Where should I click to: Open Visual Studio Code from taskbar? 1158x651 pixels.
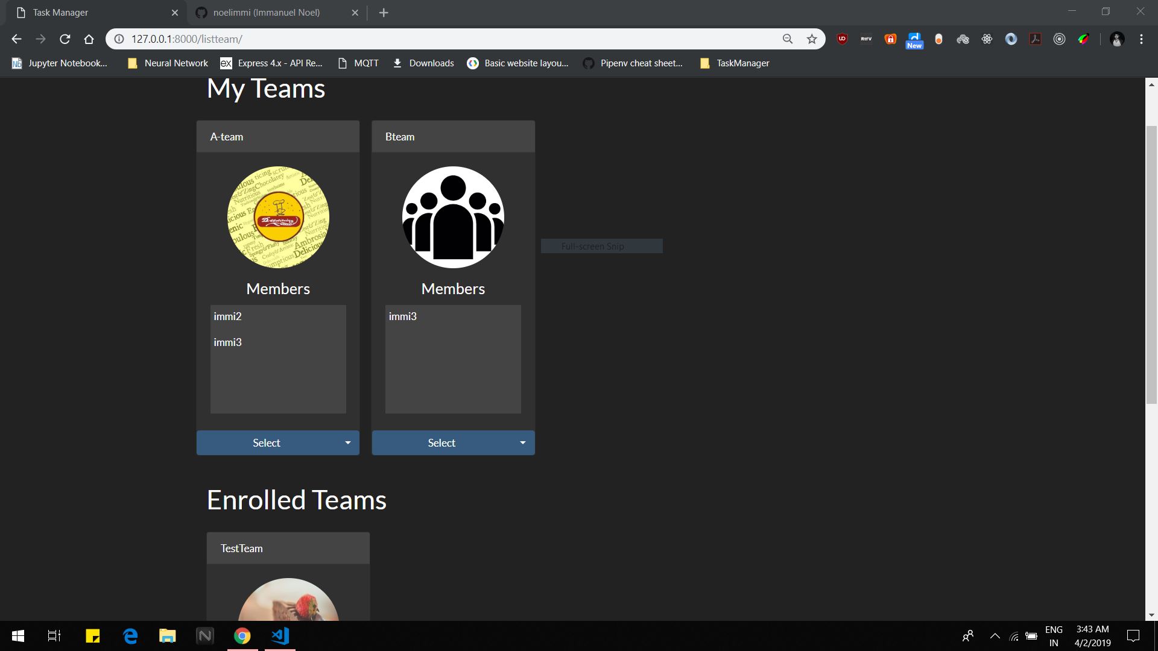(280, 636)
